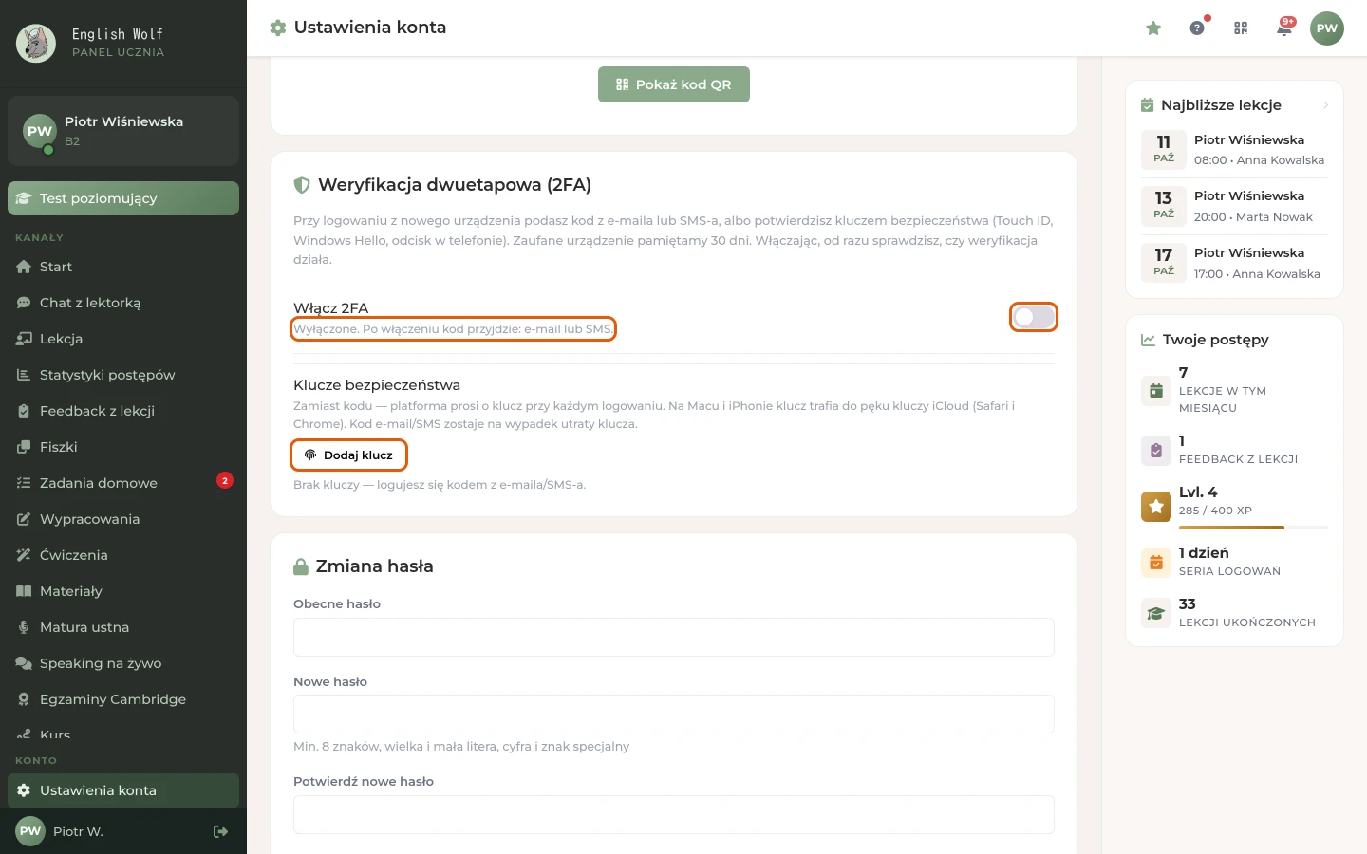Screen dimensions: 1367x854
Task: Open the QR grid icon in header
Action: tap(1241, 28)
